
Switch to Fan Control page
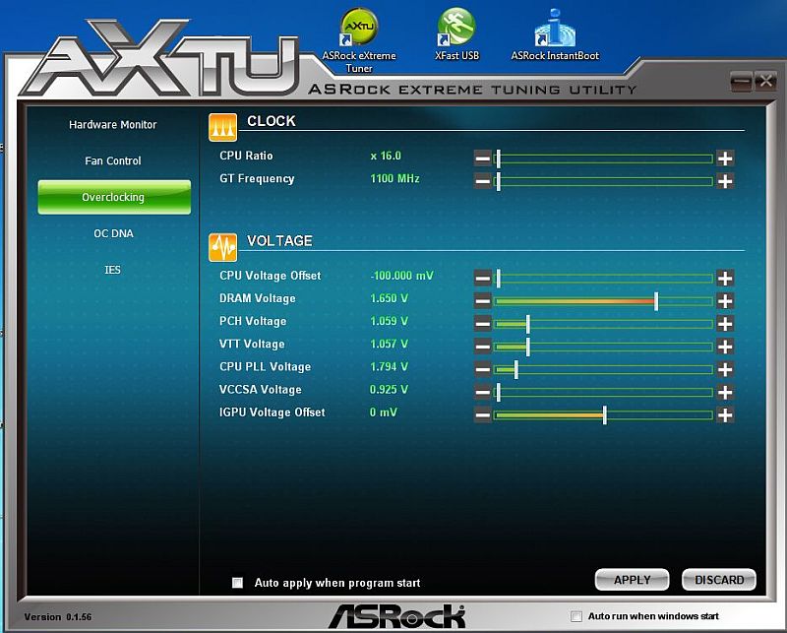tap(113, 160)
